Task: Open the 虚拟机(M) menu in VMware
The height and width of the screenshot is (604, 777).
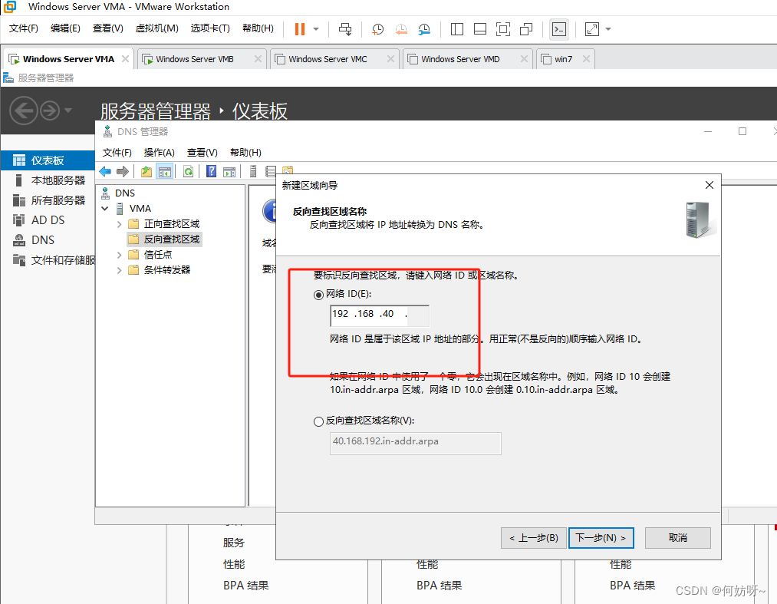Action: 156,28
